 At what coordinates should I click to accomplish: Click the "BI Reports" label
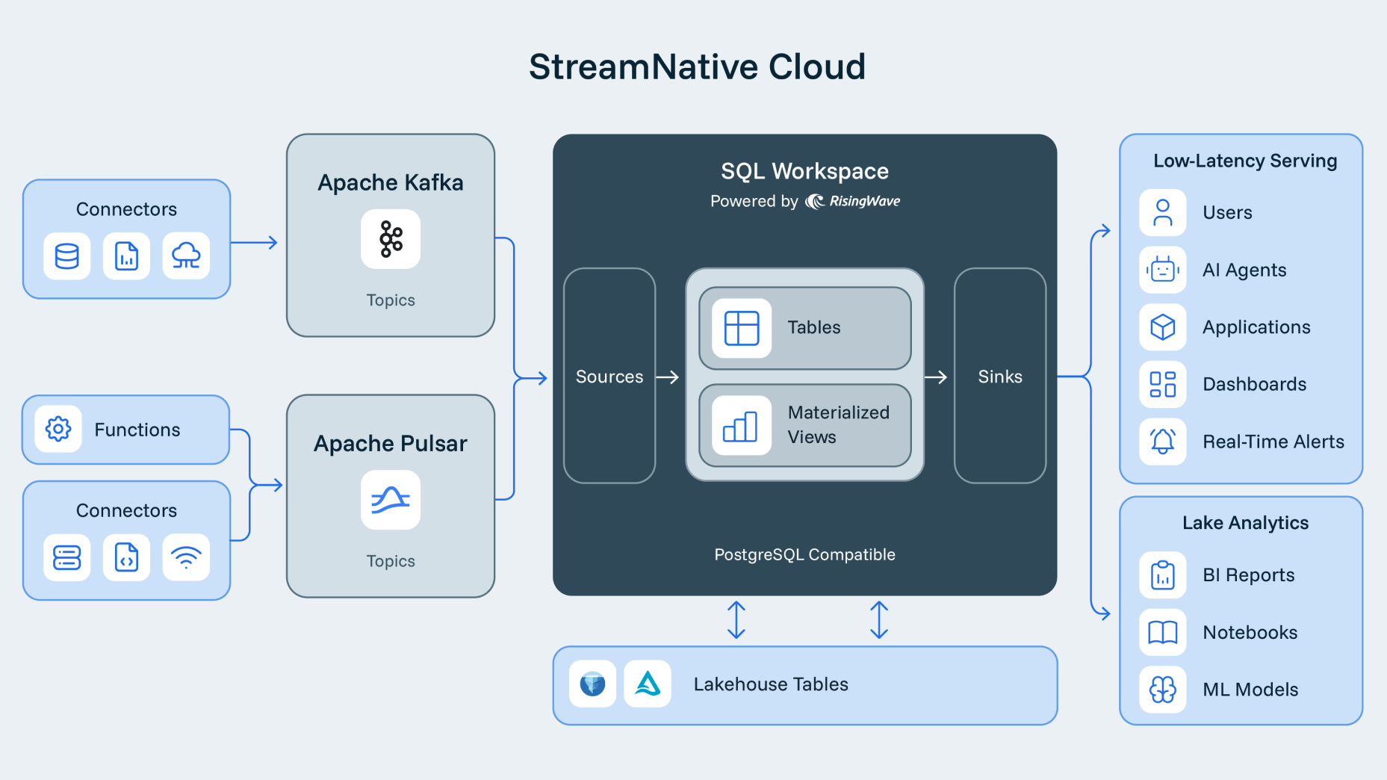pyautogui.click(x=1249, y=575)
